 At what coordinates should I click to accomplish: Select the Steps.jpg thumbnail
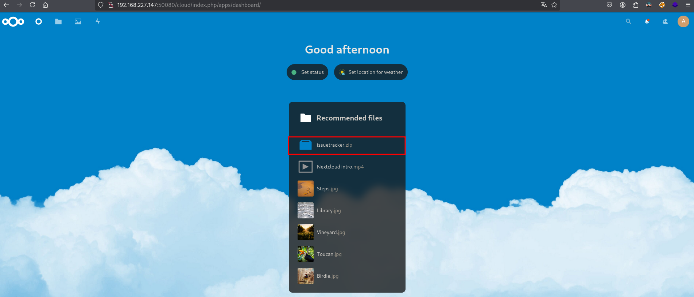coord(306,189)
